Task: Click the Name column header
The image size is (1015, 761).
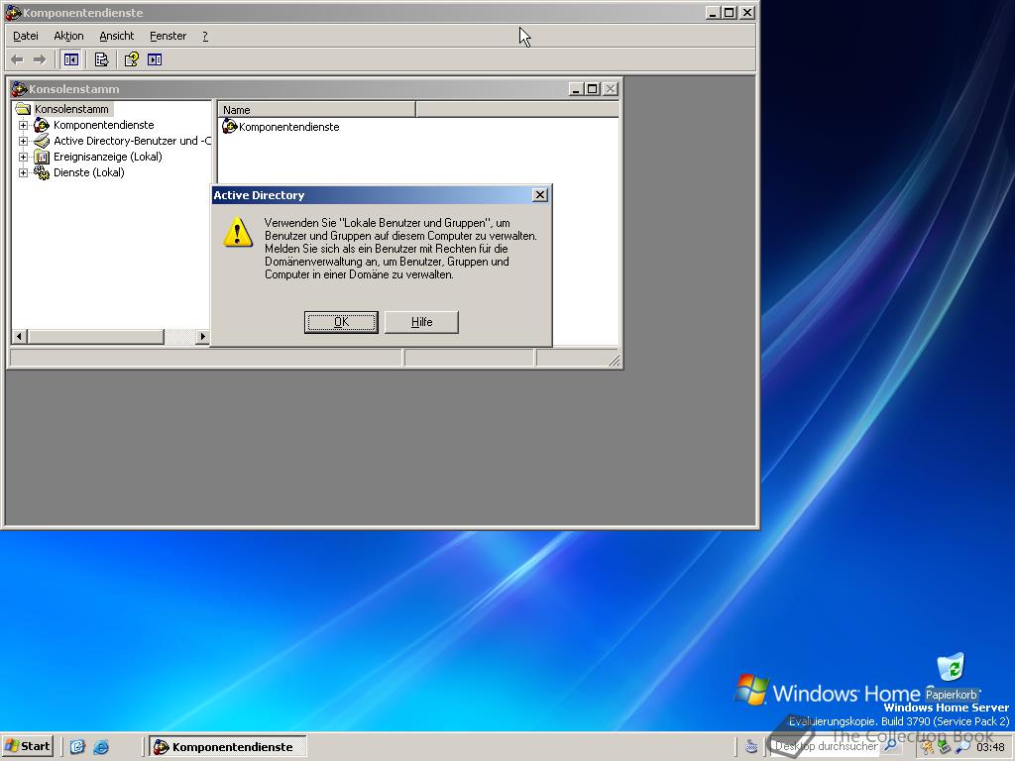Action: point(316,109)
